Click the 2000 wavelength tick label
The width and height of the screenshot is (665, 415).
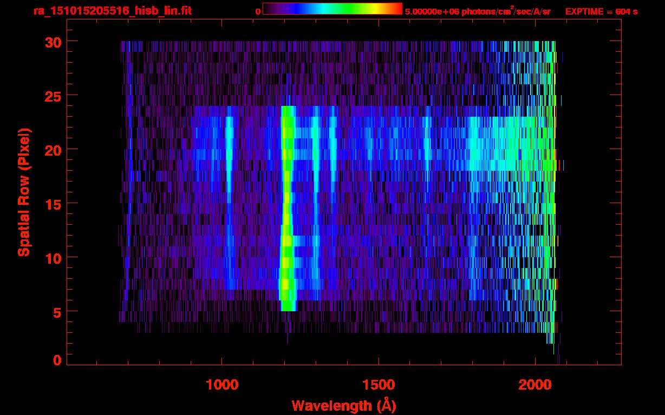(x=534, y=384)
